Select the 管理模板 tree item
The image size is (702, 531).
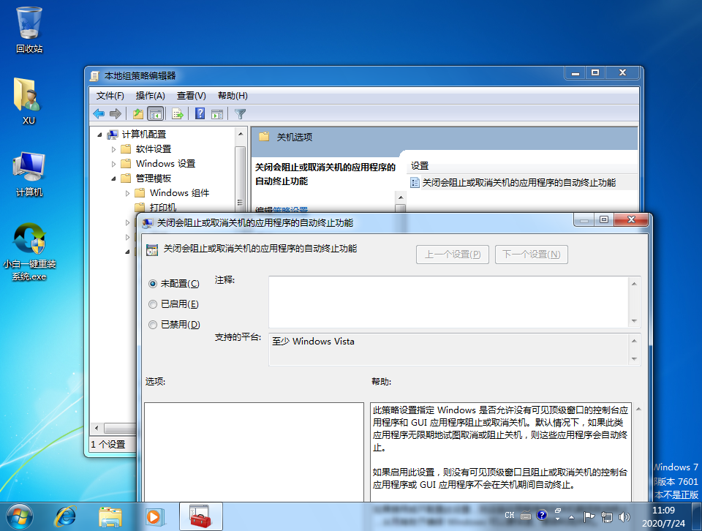[x=153, y=178]
